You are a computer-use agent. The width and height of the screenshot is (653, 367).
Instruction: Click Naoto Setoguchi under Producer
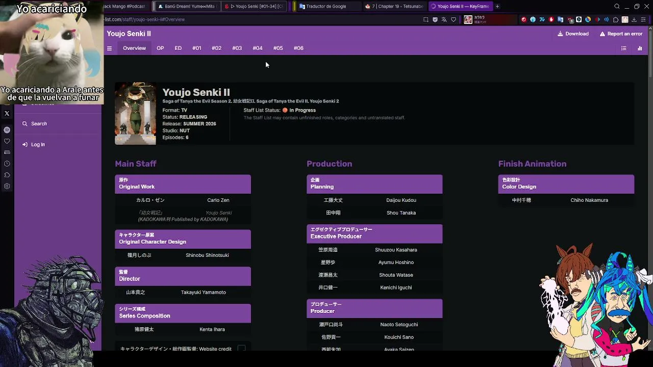399,325
